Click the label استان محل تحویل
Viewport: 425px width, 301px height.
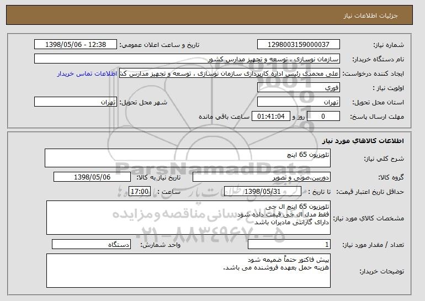(378, 102)
